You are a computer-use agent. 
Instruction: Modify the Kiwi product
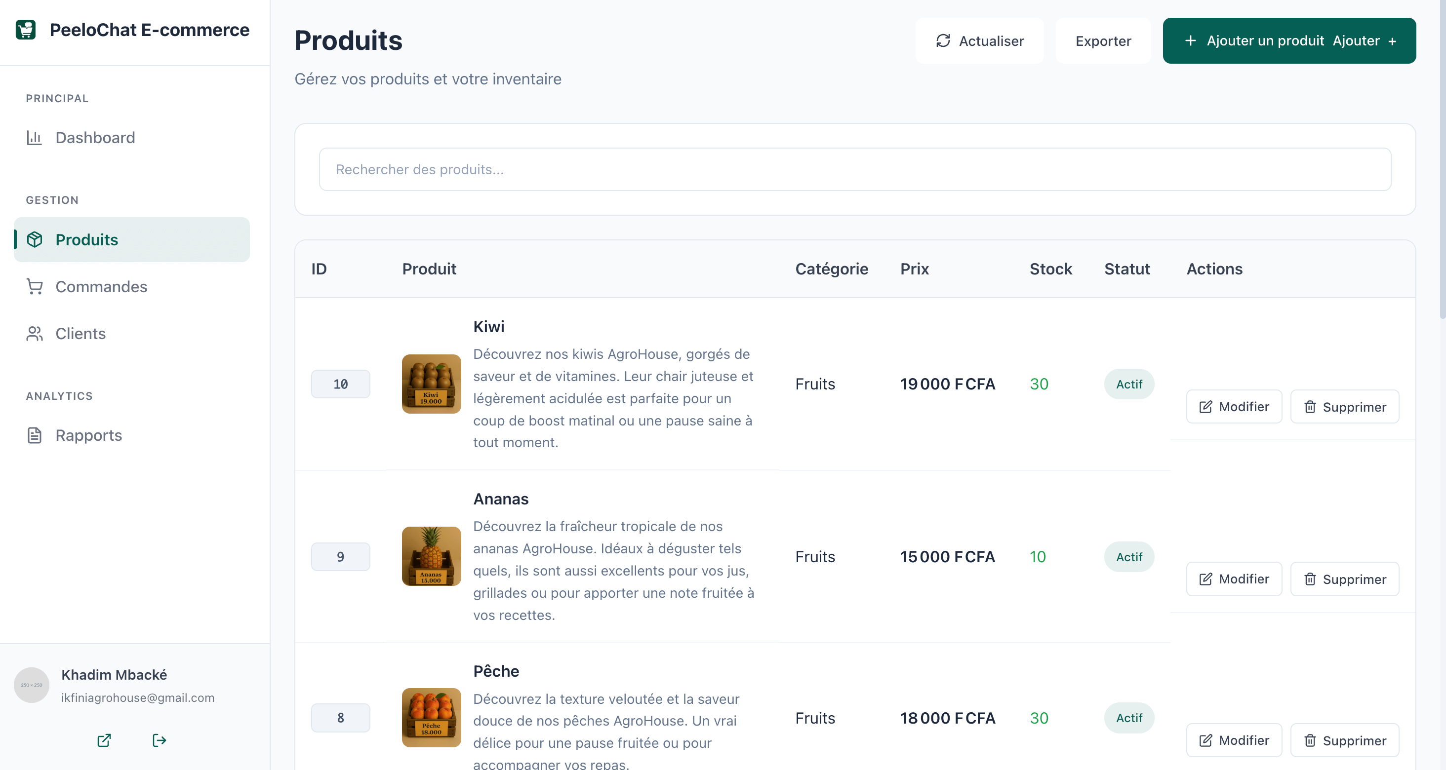(x=1234, y=406)
